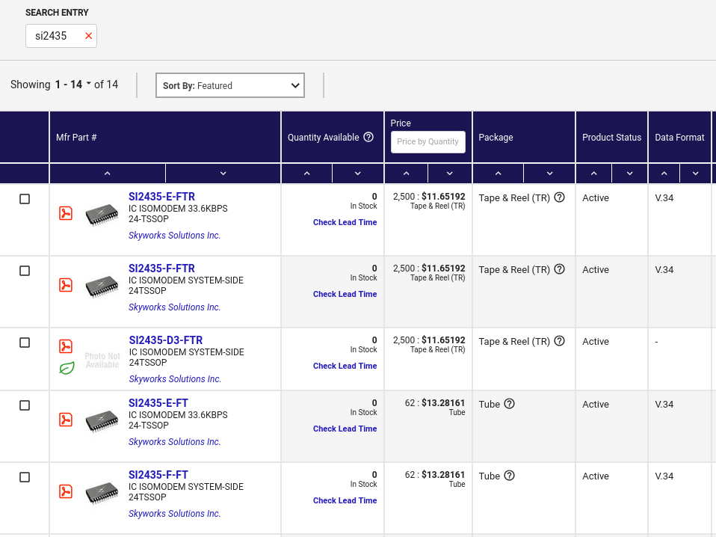
Task: Open the SI2435-F-FTR part link
Action: coord(161,268)
